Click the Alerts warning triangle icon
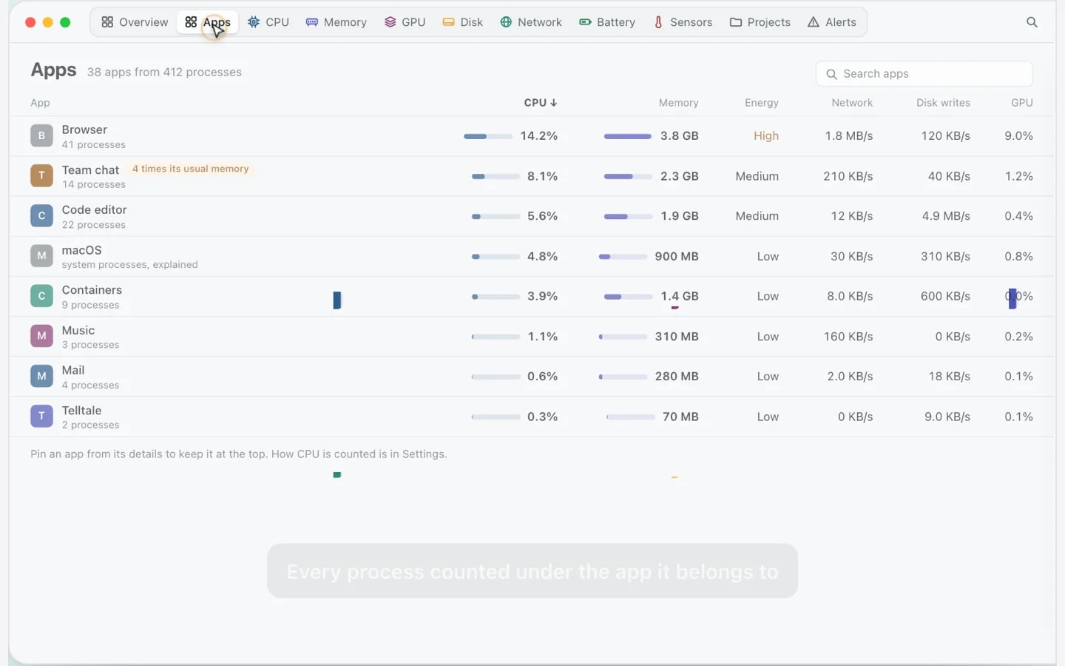This screenshot has width=1065, height=666. (814, 22)
